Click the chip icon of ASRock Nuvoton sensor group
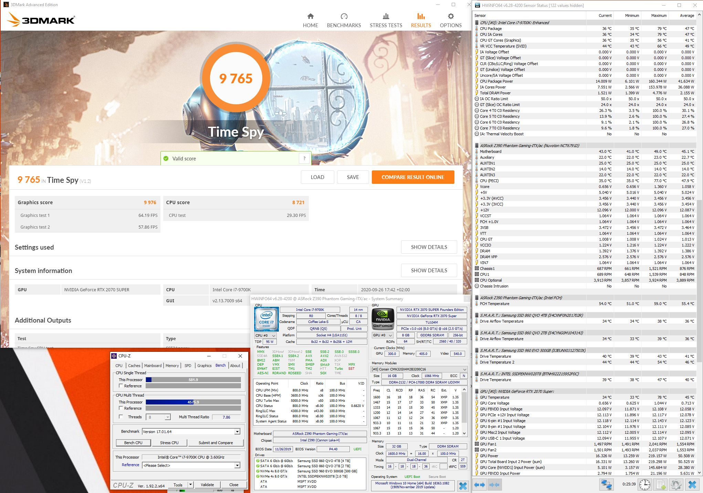703x493 pixels. point(477,146)
